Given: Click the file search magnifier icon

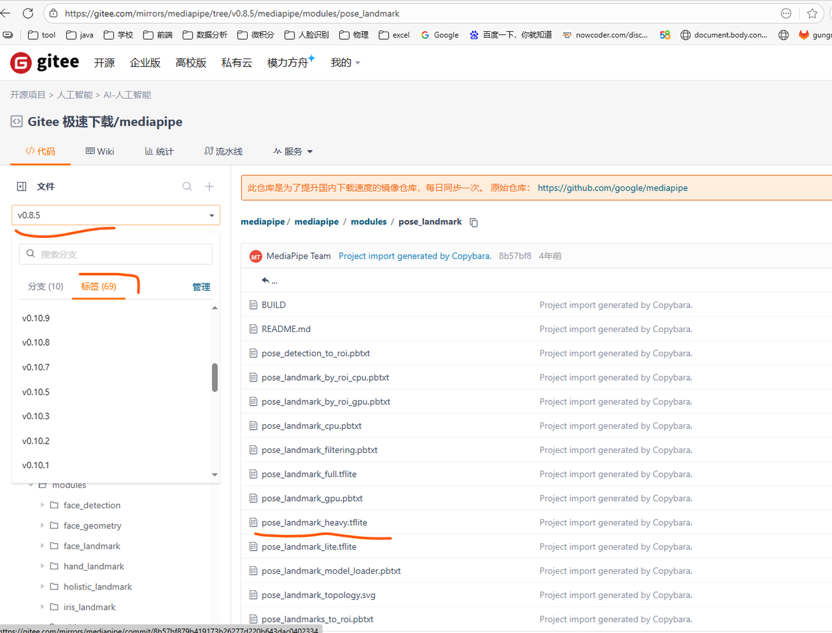Looking at the screenshot, I should tap(187, 187).
